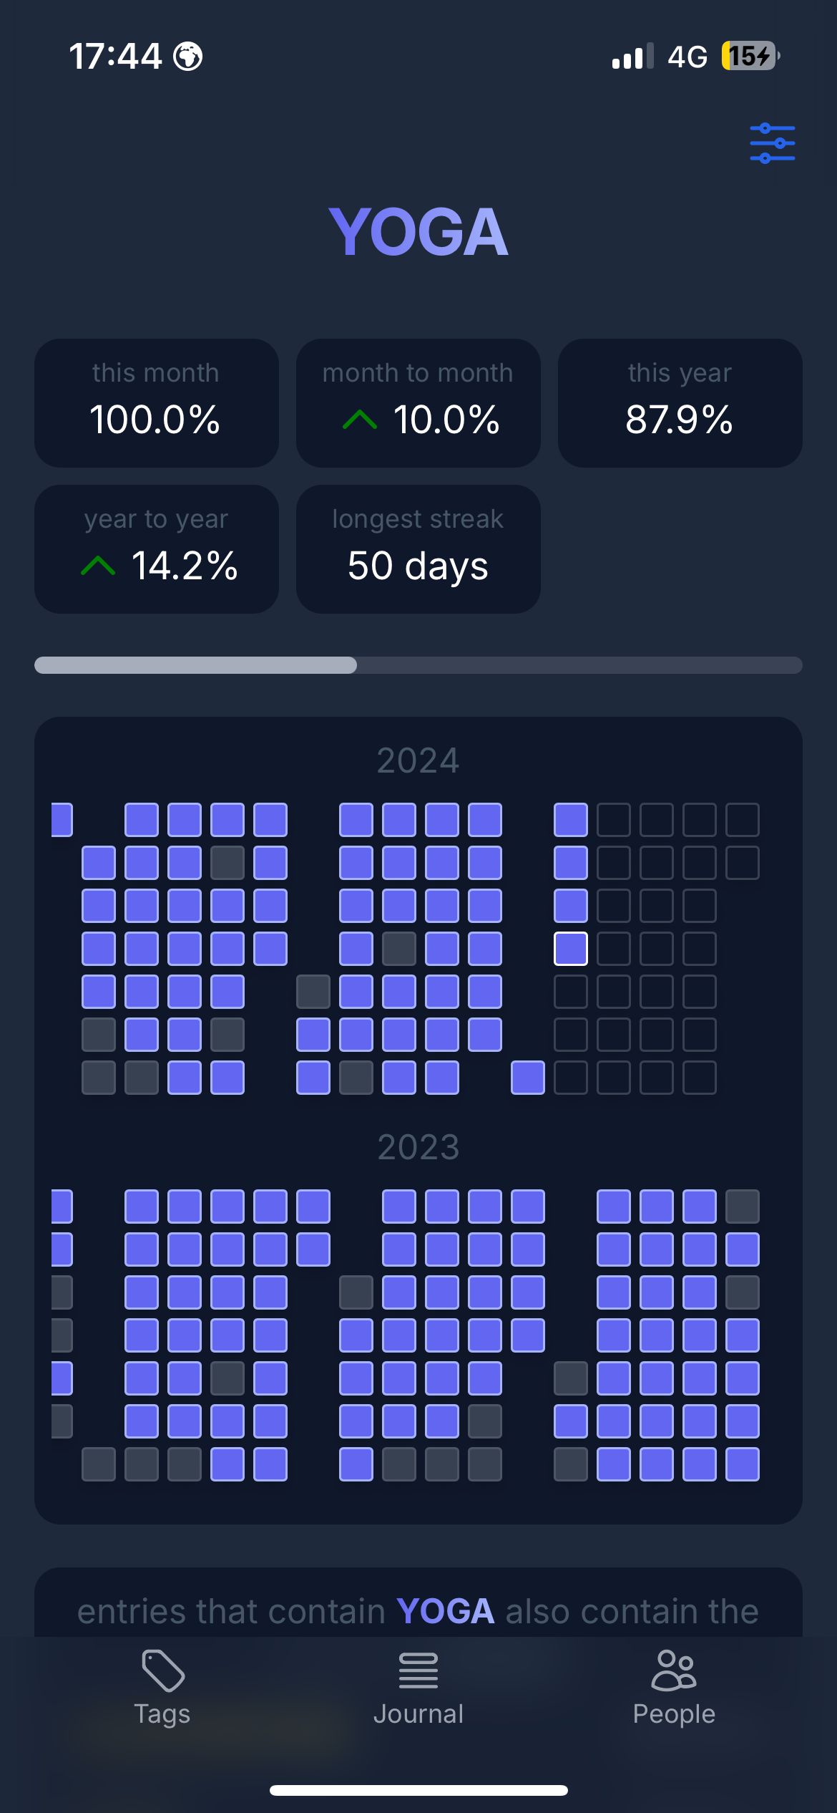Tap the Tags label icon
The height and width of the screenshot is (1813, 837).
[x=163, y=1670]
